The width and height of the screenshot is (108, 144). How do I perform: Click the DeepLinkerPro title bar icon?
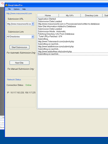click(7, 5)
